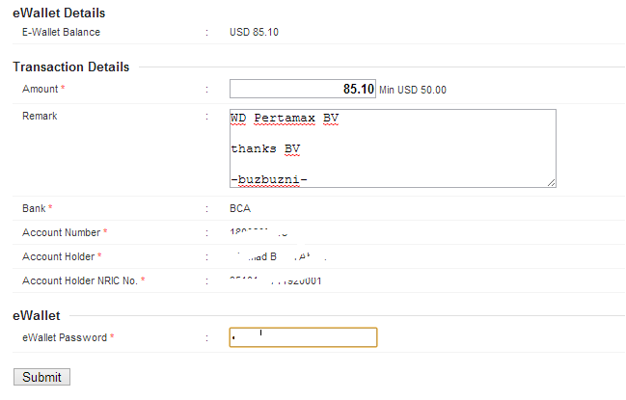Click the Bank label

37,208
